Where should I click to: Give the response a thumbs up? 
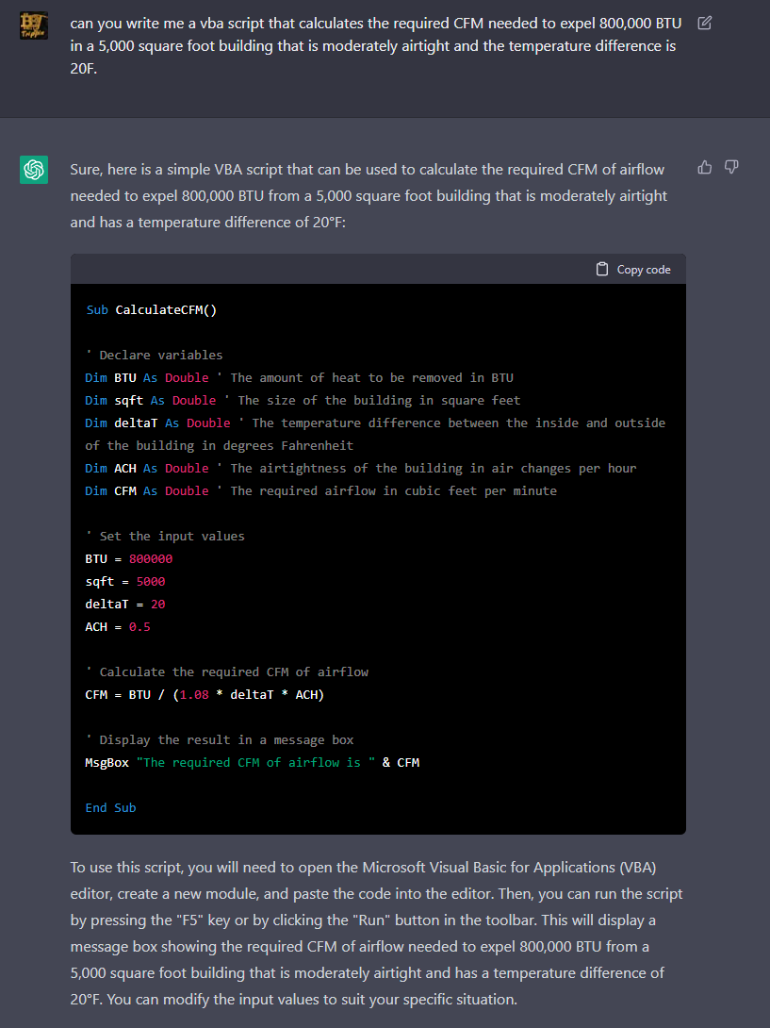(704, 167)
